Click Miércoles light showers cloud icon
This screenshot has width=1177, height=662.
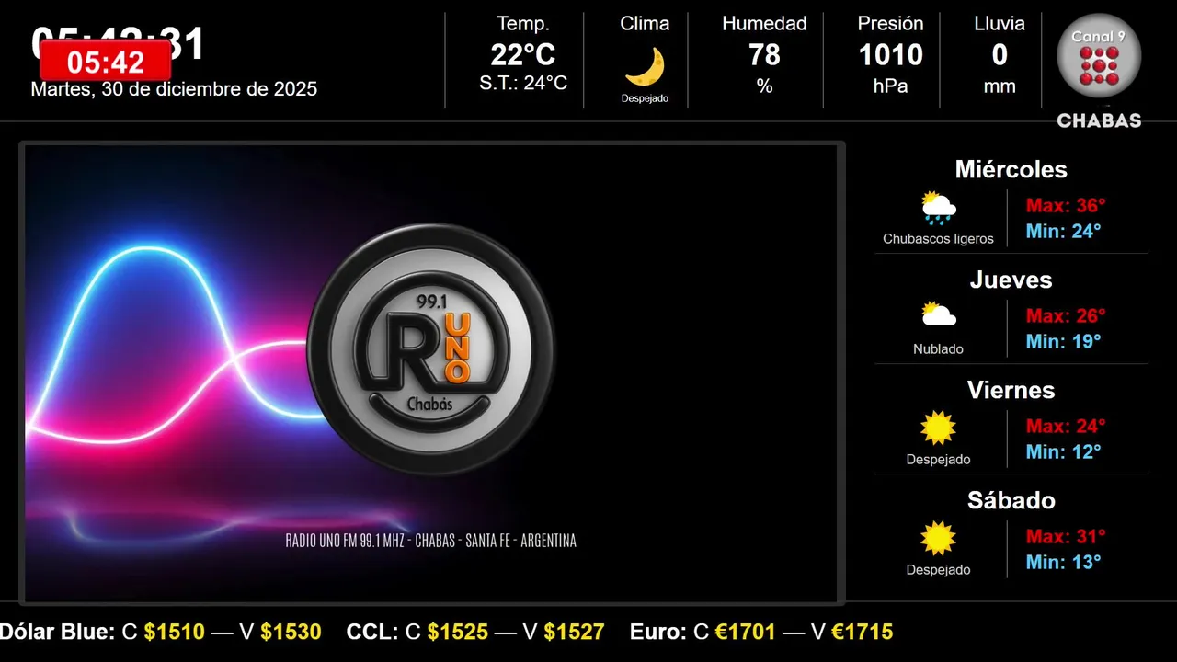(939, 209)
